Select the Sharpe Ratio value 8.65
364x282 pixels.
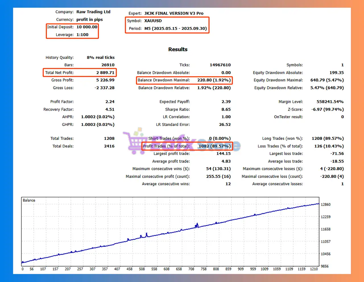point(226,109)
